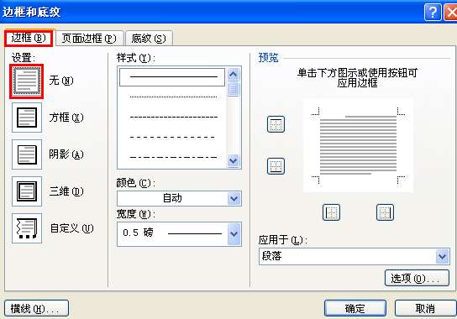Screen dimensions: 457x319
Task: Open the 选项 options button
Action: click(x=417, y=278)
